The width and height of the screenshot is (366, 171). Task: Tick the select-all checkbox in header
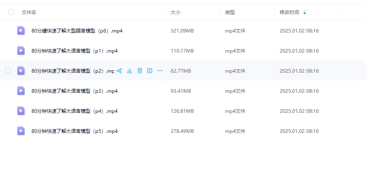(11, 12)
